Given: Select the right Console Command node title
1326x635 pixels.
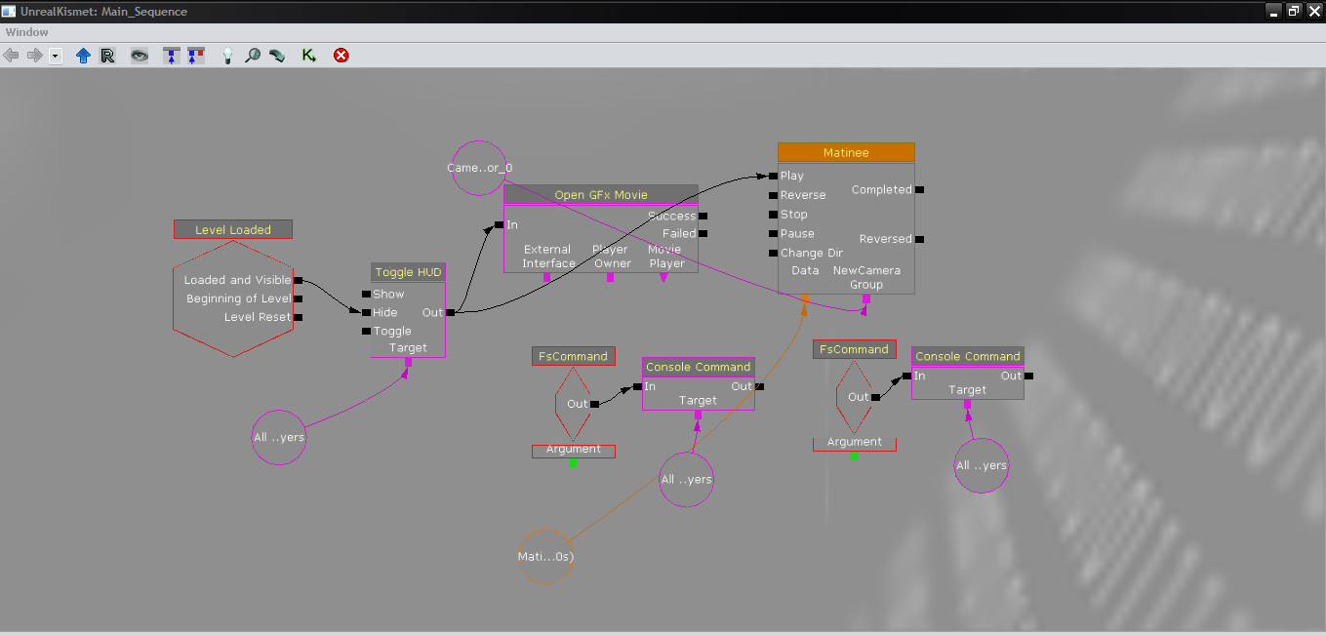Looking at the screenshot, I should [x=968, y=356].
